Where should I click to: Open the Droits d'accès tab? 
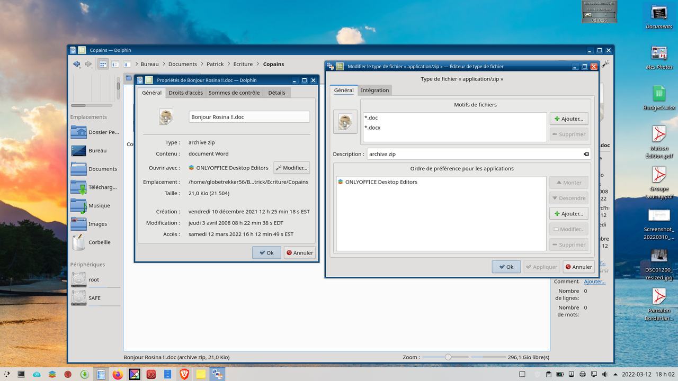(x=185, y=92)
